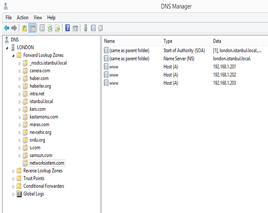Click the server tower toolbar icon

(86, 28)
